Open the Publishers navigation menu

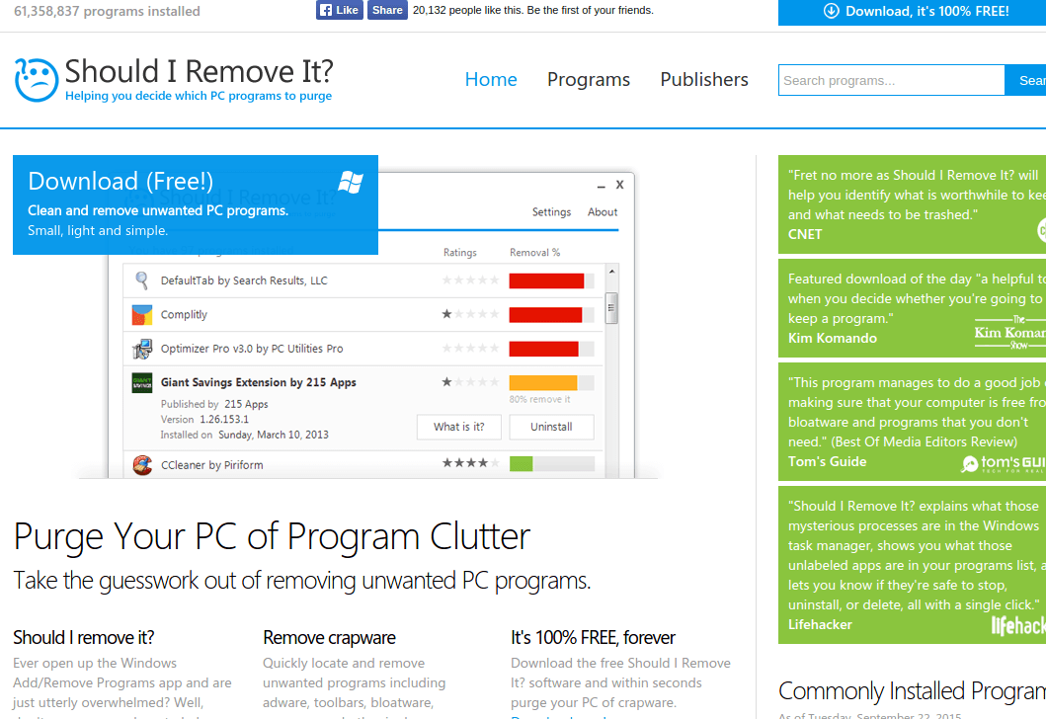pyautogui.click(x=704, y=79)
